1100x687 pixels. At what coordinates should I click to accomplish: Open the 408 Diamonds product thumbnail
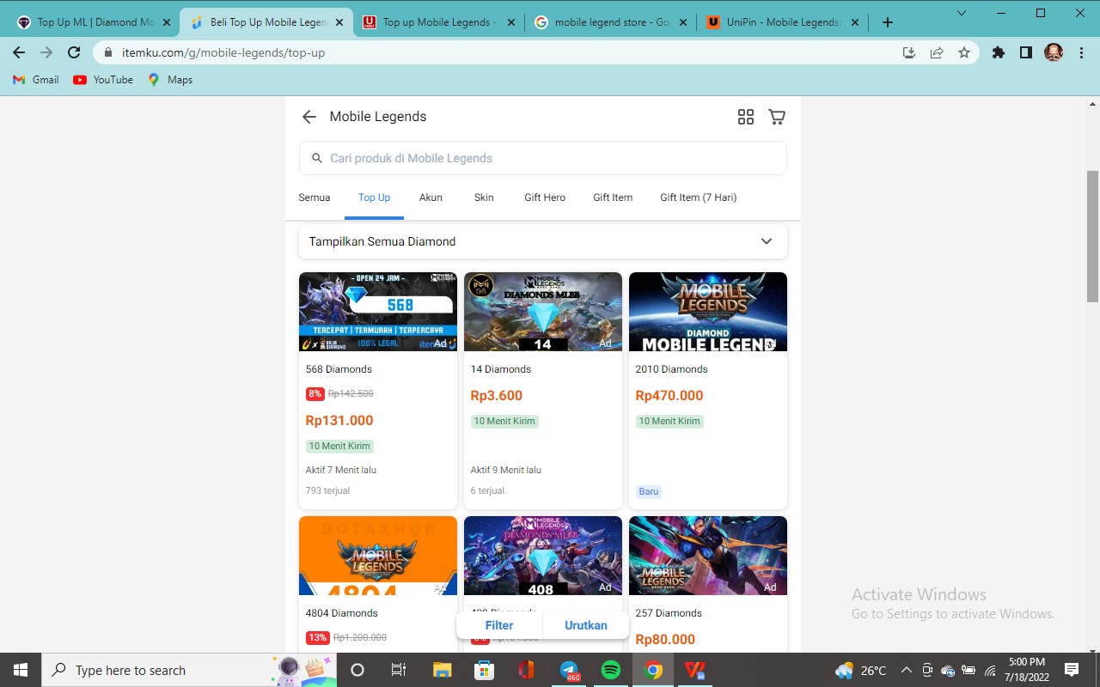pyautogui.click(x=543, y=556)
